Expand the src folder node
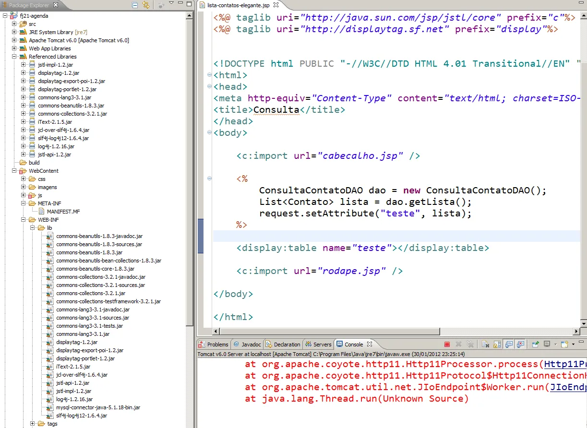 pos(14,24)
